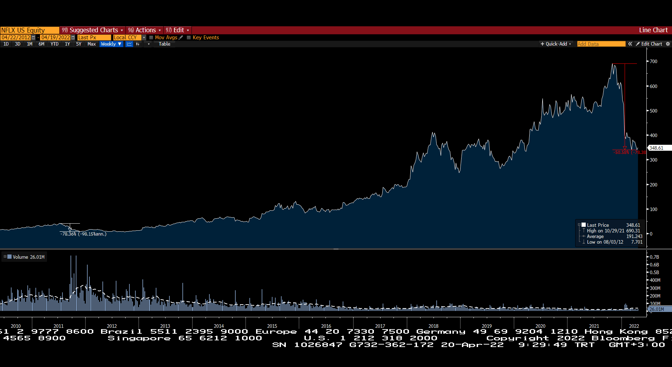Collapse panel with double-left arrow icon
Image resolution: width=672 pixels, height=367 pixels.
pyautogui.click(x=630, y=44)
